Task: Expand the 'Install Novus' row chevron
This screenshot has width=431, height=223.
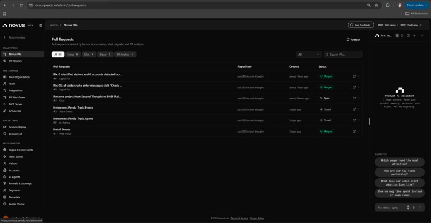Action: click(359, 132)
